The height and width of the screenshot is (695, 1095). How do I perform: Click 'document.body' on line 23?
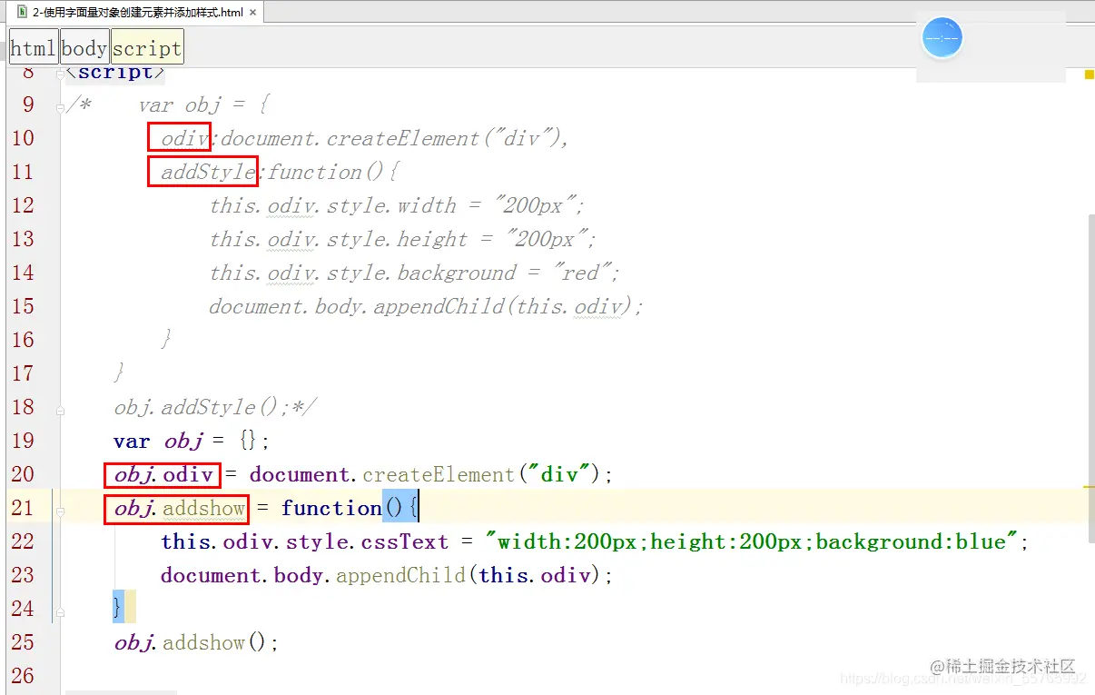[x=244, y=576]
